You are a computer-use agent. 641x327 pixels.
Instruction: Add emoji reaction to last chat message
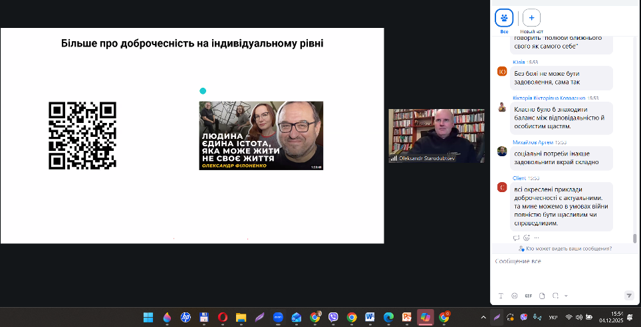click(527, 237)
